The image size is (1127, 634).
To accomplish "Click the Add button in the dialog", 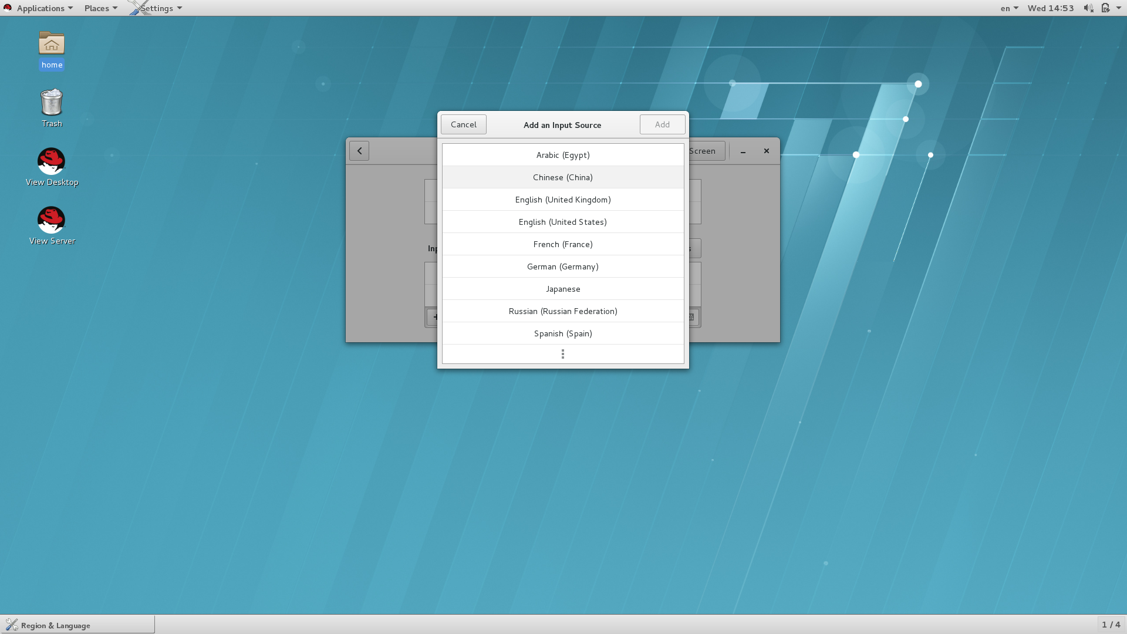I will click(662, 124).
